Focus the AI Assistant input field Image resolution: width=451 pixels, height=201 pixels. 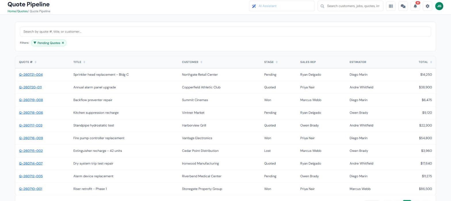click(x=282, y=6)
